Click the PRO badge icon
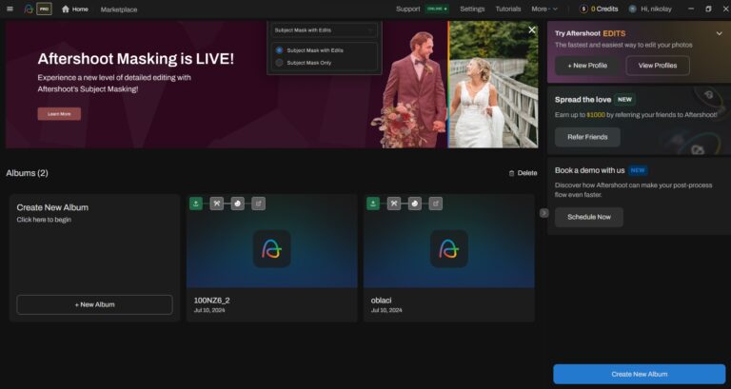The height and width of the screenshot is (389, 731). click(x=45, y=9)
